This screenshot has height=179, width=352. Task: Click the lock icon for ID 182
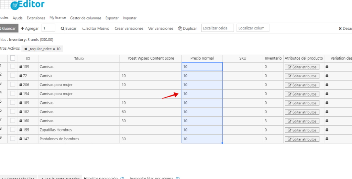click(21, 112)
